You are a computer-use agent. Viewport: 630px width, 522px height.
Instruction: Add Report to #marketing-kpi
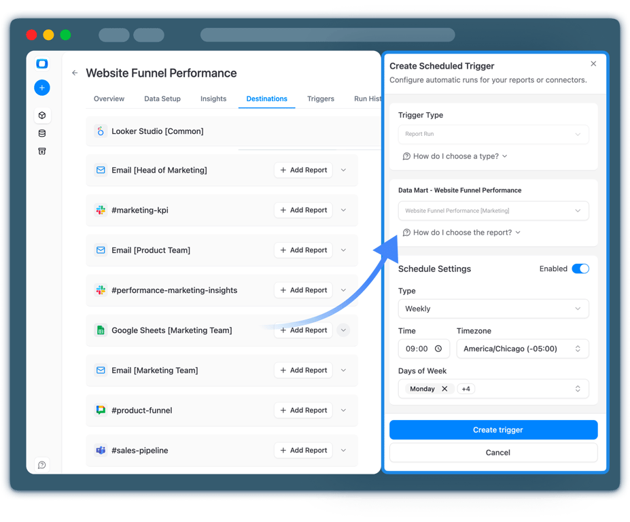pos(303,210)
